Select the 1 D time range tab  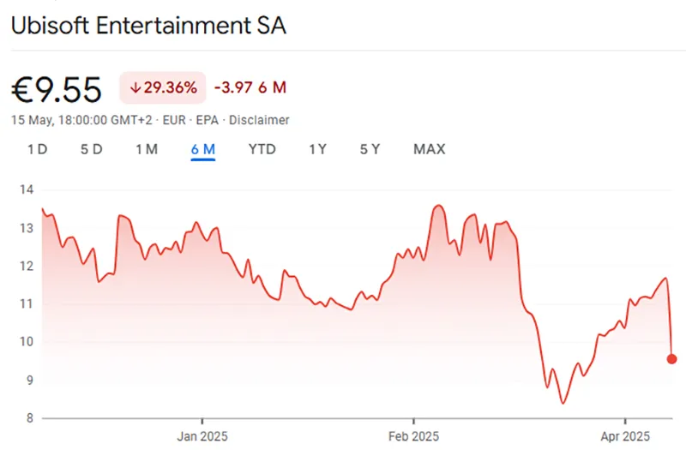coord(37,149)
